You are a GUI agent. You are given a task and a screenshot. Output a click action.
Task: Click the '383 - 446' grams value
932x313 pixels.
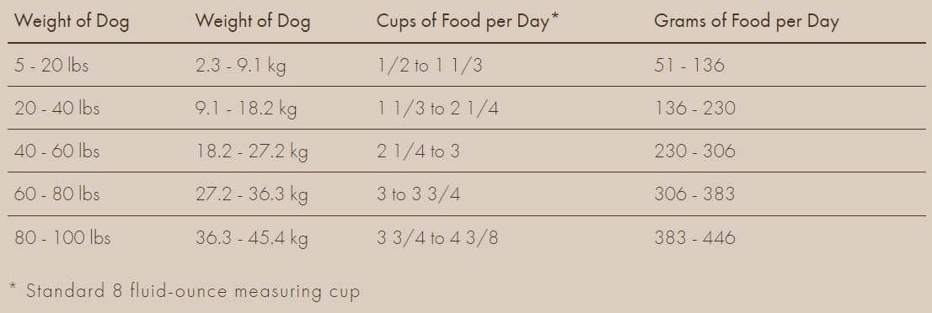click(695, 238)
